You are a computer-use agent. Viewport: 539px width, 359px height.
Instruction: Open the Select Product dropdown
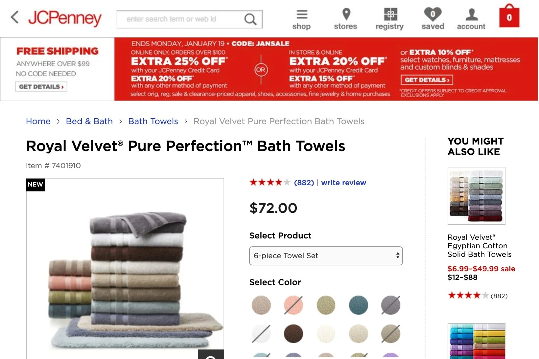click(x=326, y=256)
